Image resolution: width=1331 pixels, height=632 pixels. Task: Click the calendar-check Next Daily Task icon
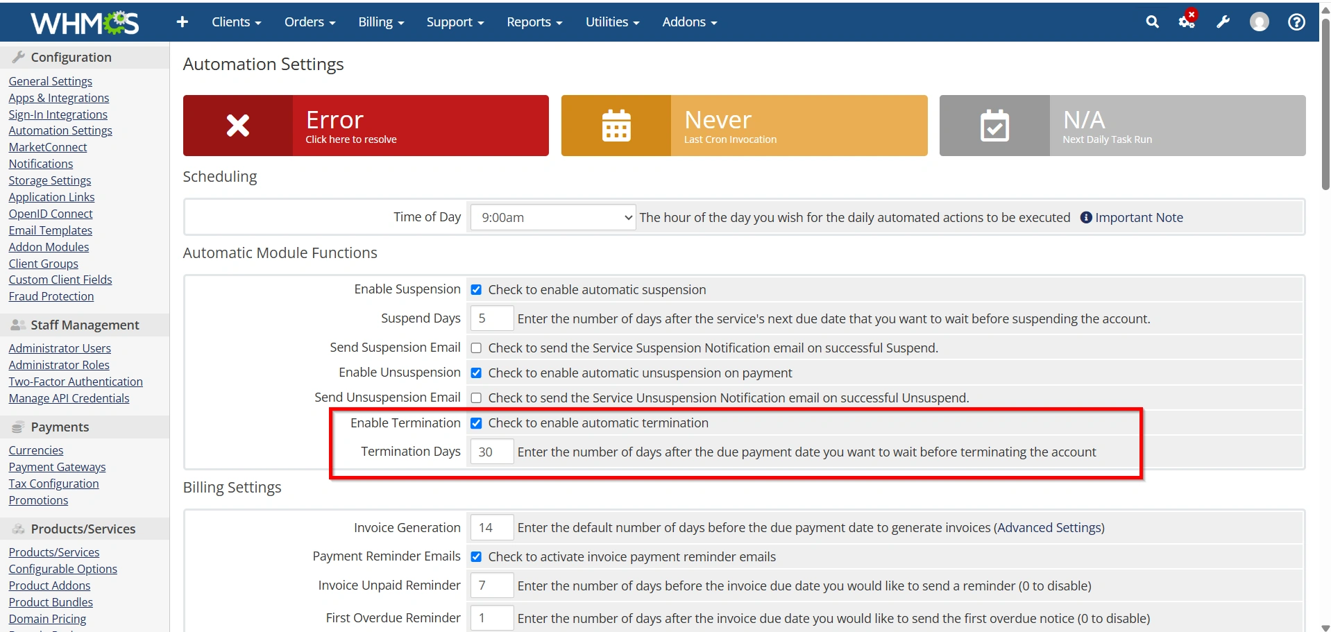pyautogui.click(x=994, y=126)
